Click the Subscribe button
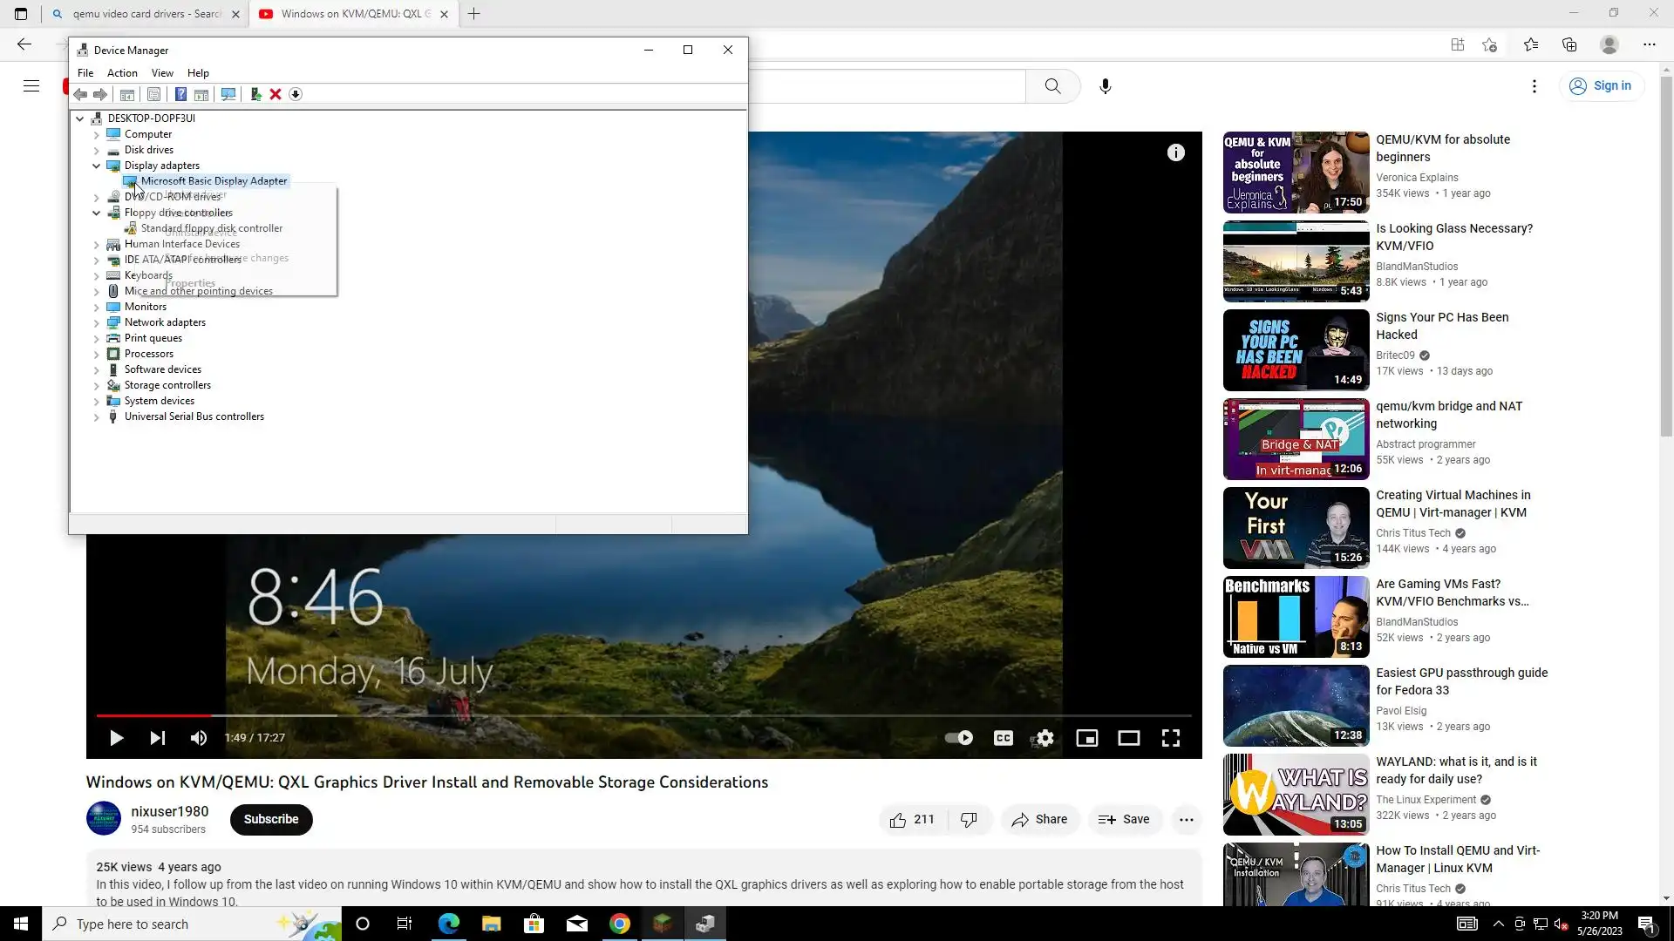Image resolution: width=1674 pixels, height=941 pixels. [x=271, y=819]
